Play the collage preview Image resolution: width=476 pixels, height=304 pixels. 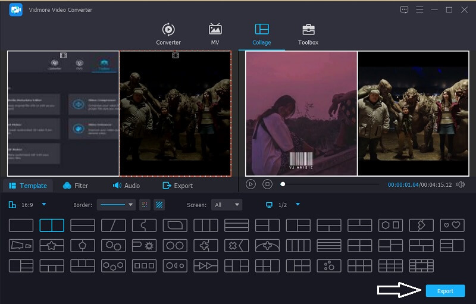[x=251, y=184]
